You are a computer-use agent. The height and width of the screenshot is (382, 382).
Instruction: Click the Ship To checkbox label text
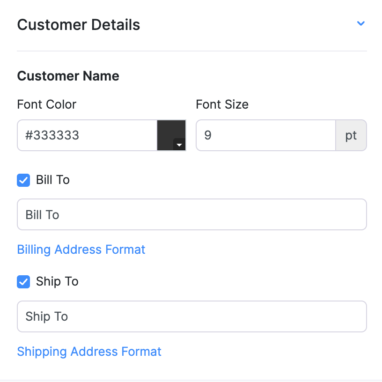click(57, 282)
